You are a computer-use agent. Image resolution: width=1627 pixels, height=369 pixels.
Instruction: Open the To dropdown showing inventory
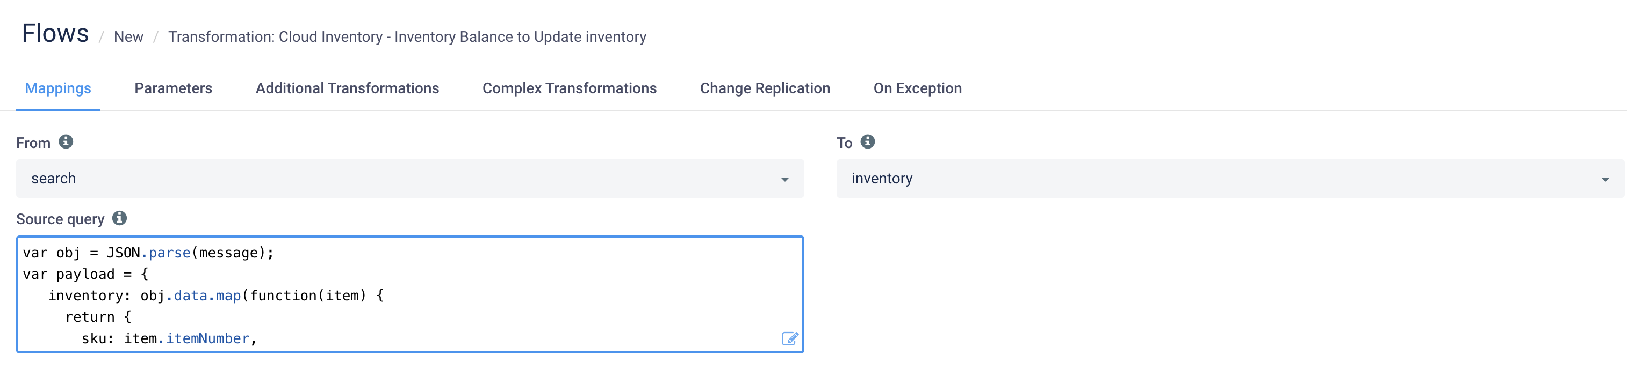(x=1230, y=179)
